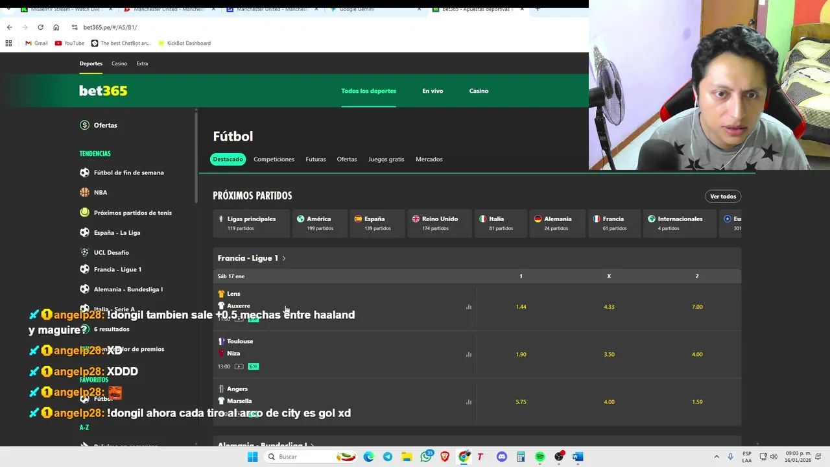Select Marsella win odds 1.59
This screenshot has width=830, height=467.
coord(697,401)
